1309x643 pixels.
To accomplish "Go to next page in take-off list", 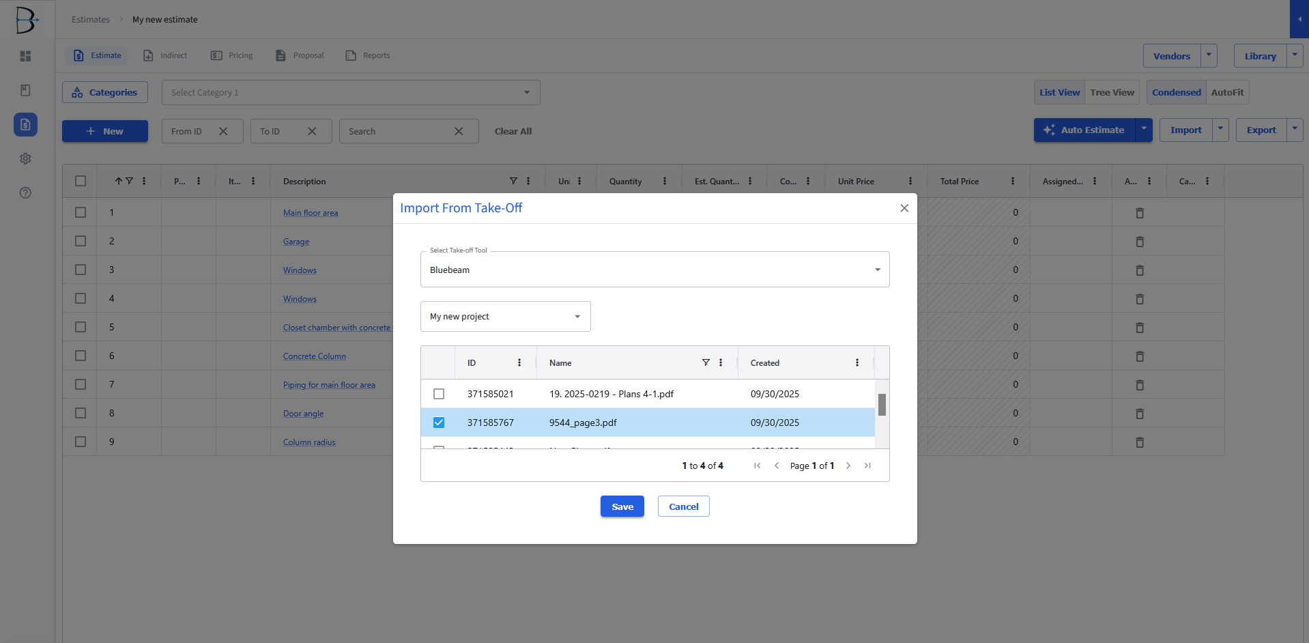I will pos(848,466).
